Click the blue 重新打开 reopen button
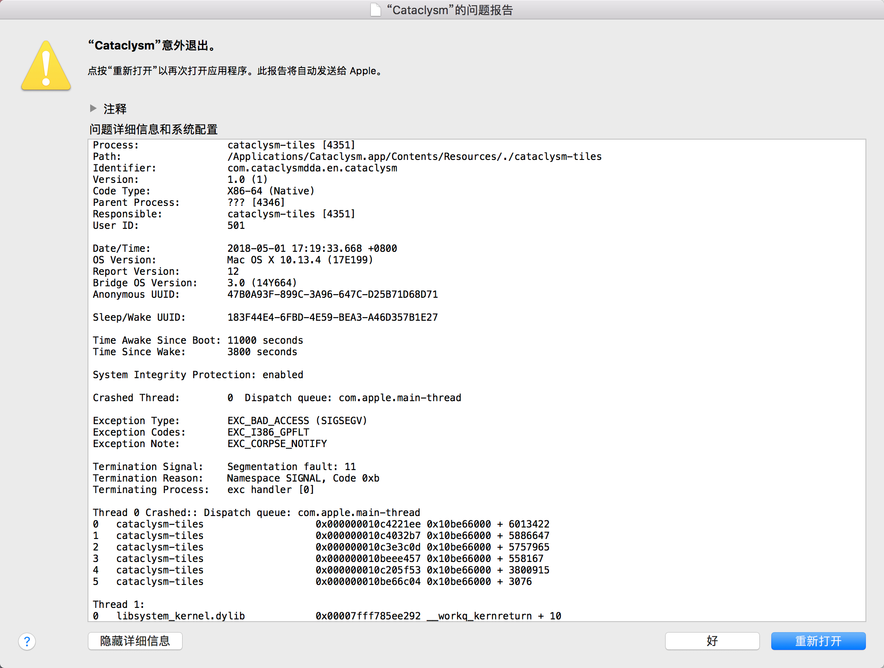 (818, 641)
